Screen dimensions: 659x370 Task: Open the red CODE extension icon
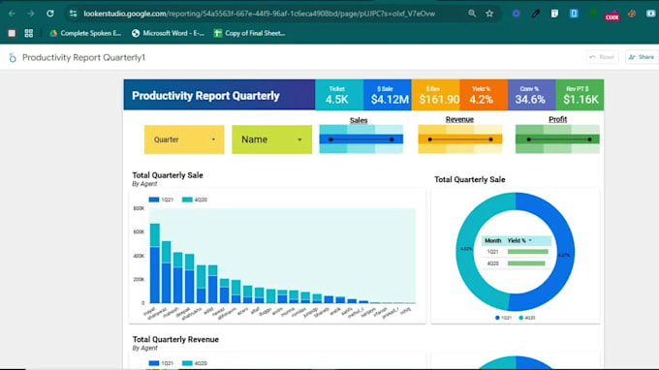tap(612, 15)
